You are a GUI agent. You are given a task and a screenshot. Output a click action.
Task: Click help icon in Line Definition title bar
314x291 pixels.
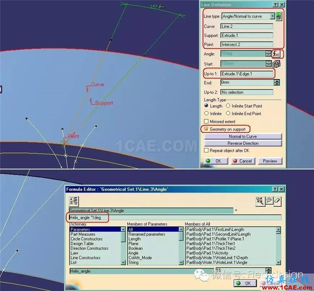276,5
